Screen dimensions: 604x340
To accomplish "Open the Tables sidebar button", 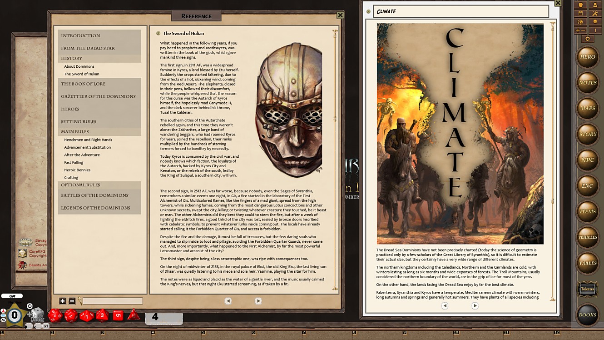I will [588, 263].
